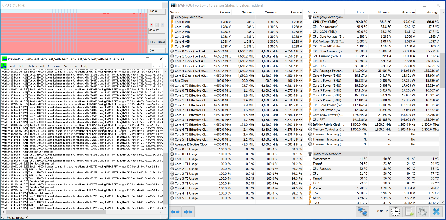This screenshot has height=220, width=446.
Task: Open the Prime95 child window icon left of Test
Action: 4,66
